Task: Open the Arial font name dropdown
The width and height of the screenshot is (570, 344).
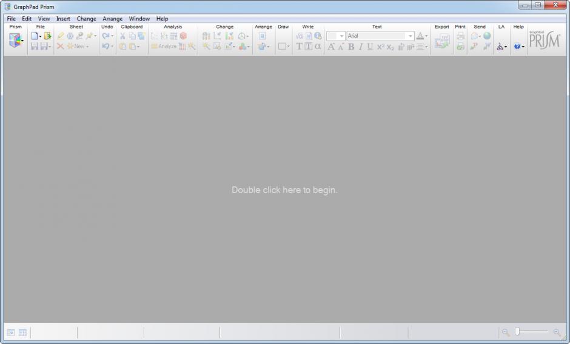Action: click(411, 36)
